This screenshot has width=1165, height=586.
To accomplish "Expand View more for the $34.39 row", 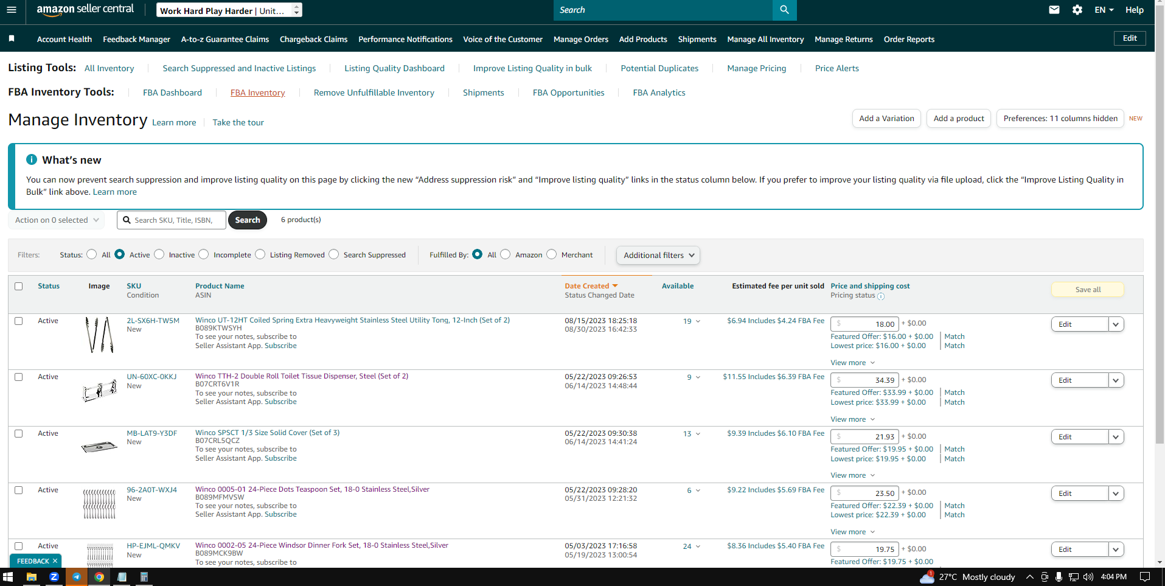I will point(852,419).
